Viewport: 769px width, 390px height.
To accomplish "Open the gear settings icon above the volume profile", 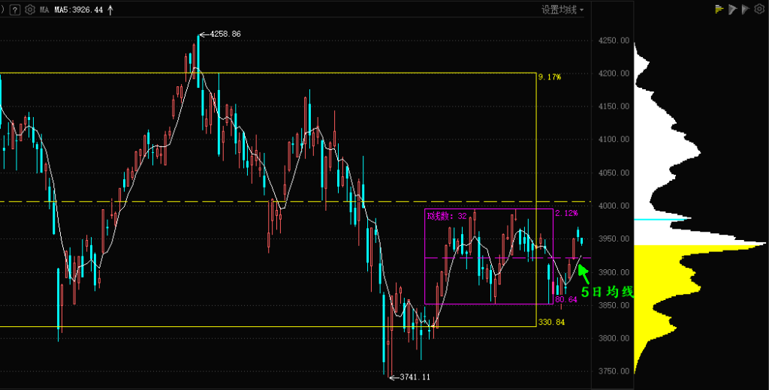I will [x=758, y=9].
